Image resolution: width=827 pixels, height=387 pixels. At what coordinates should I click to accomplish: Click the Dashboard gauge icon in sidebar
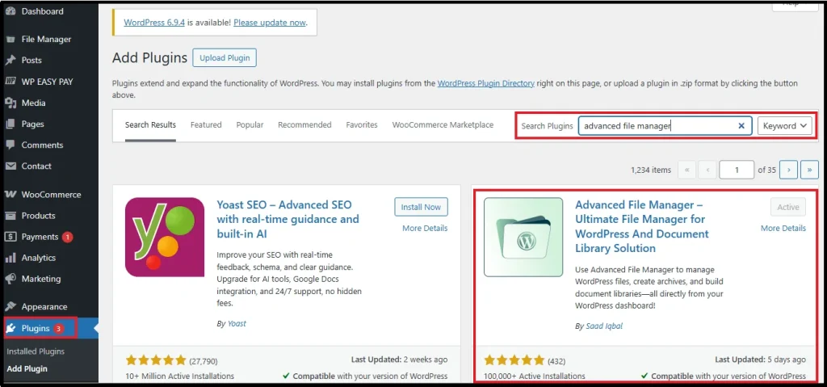[10, 11]
